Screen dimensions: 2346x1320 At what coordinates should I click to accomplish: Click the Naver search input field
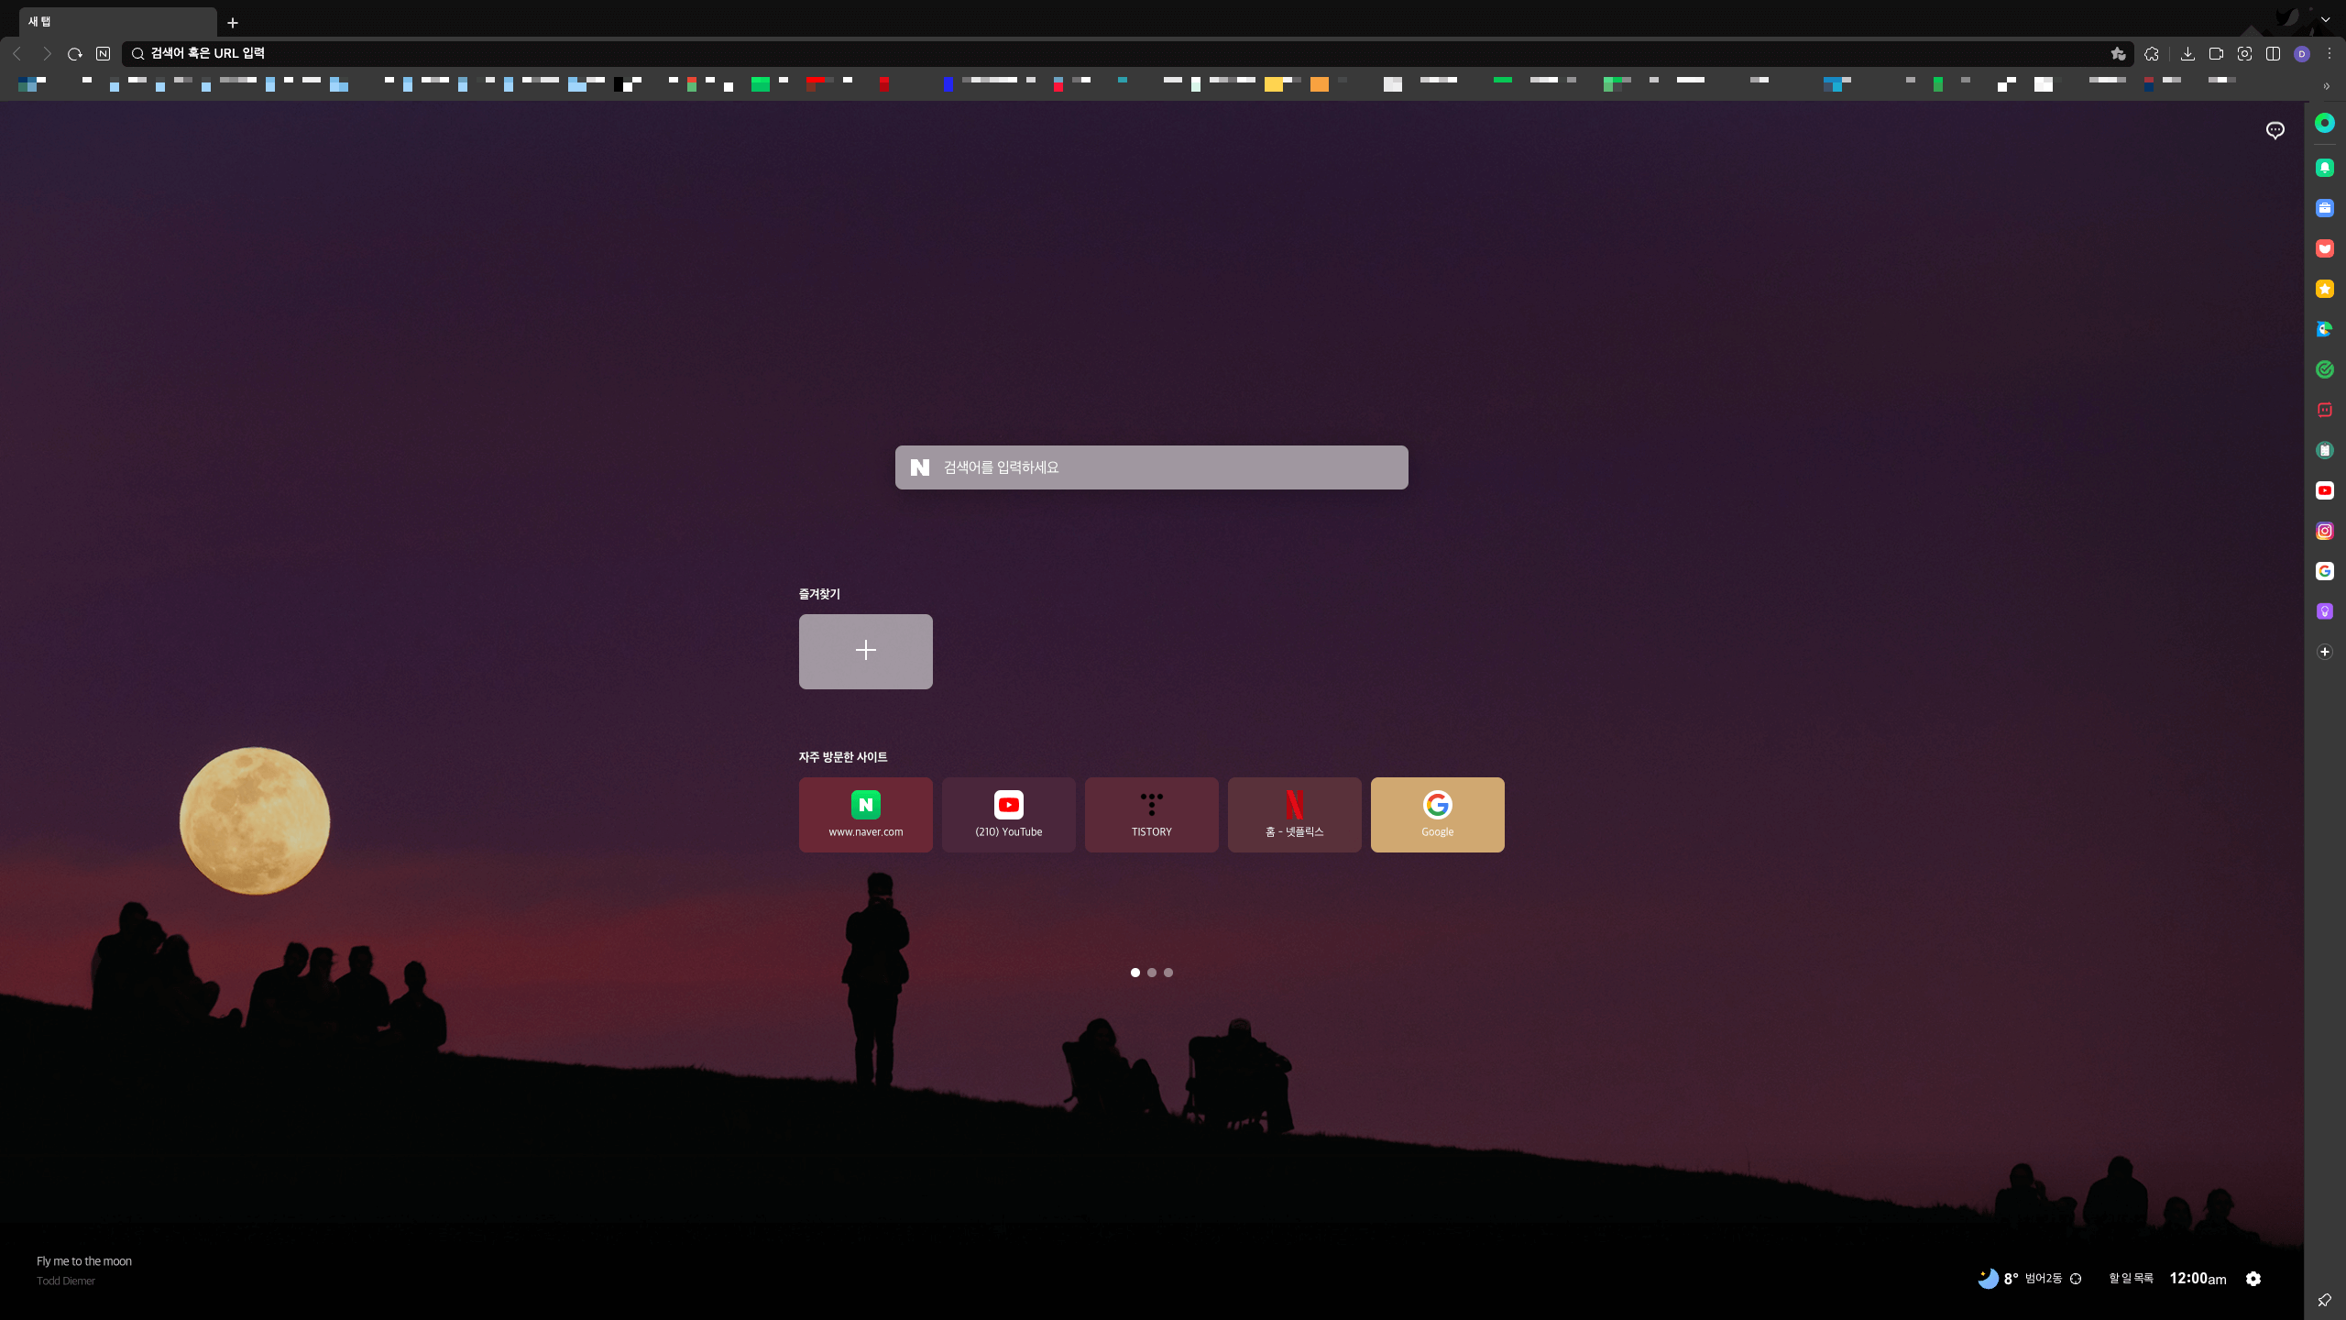point(1164,467)
